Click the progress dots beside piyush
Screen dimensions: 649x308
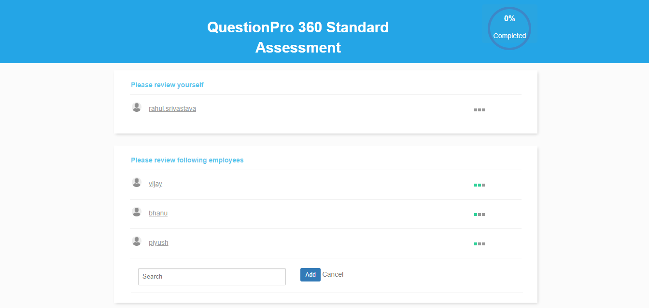(x=479, y=243)
